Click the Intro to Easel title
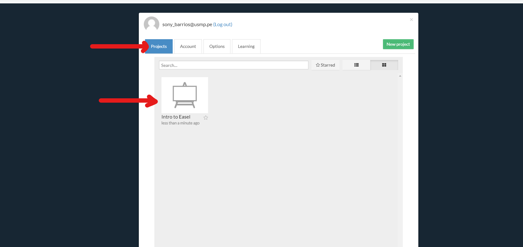This screenshot has height=247, width=523. coord(176,117)
